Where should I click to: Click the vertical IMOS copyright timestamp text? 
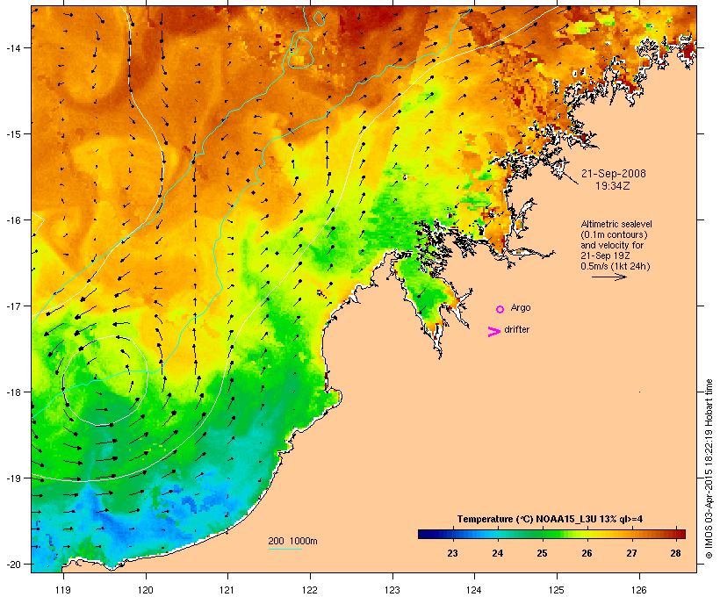pyautogui.click(x=709, y=469)
